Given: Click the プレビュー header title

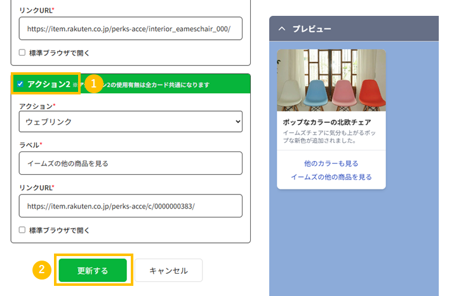Looking at the screenshot, I should point(312,29).
